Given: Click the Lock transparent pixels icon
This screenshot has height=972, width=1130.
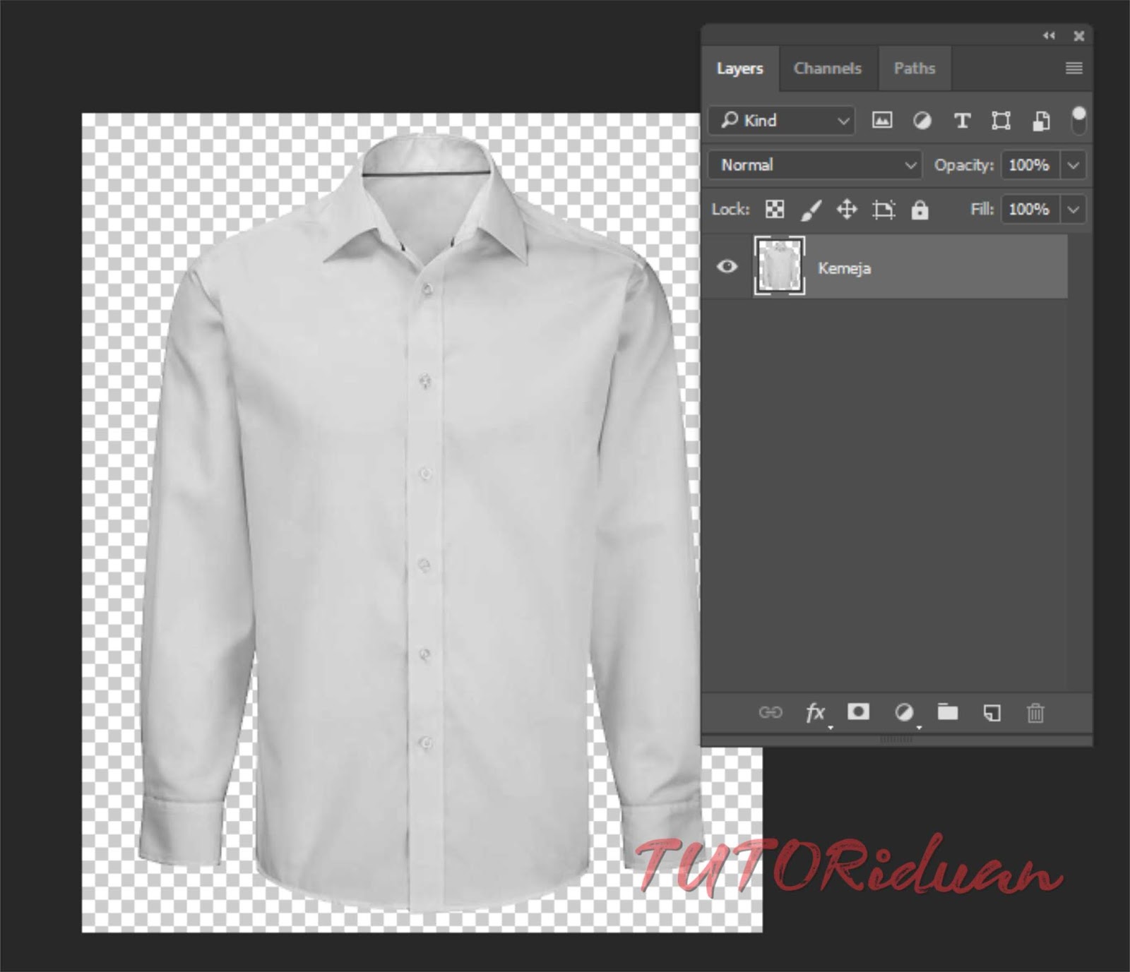Looking at the screenshot, I should tap(775, 210).
